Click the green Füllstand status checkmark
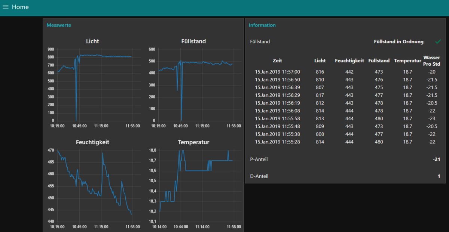The image size is (449, 232). (x=438, y=41)
